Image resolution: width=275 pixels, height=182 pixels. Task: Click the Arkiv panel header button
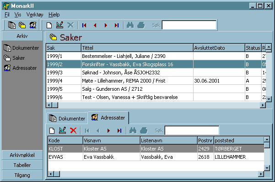click(x=22, y=36)
